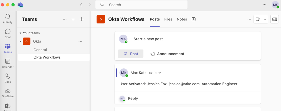Click the plus icon to join or create team

click(81, 19)
